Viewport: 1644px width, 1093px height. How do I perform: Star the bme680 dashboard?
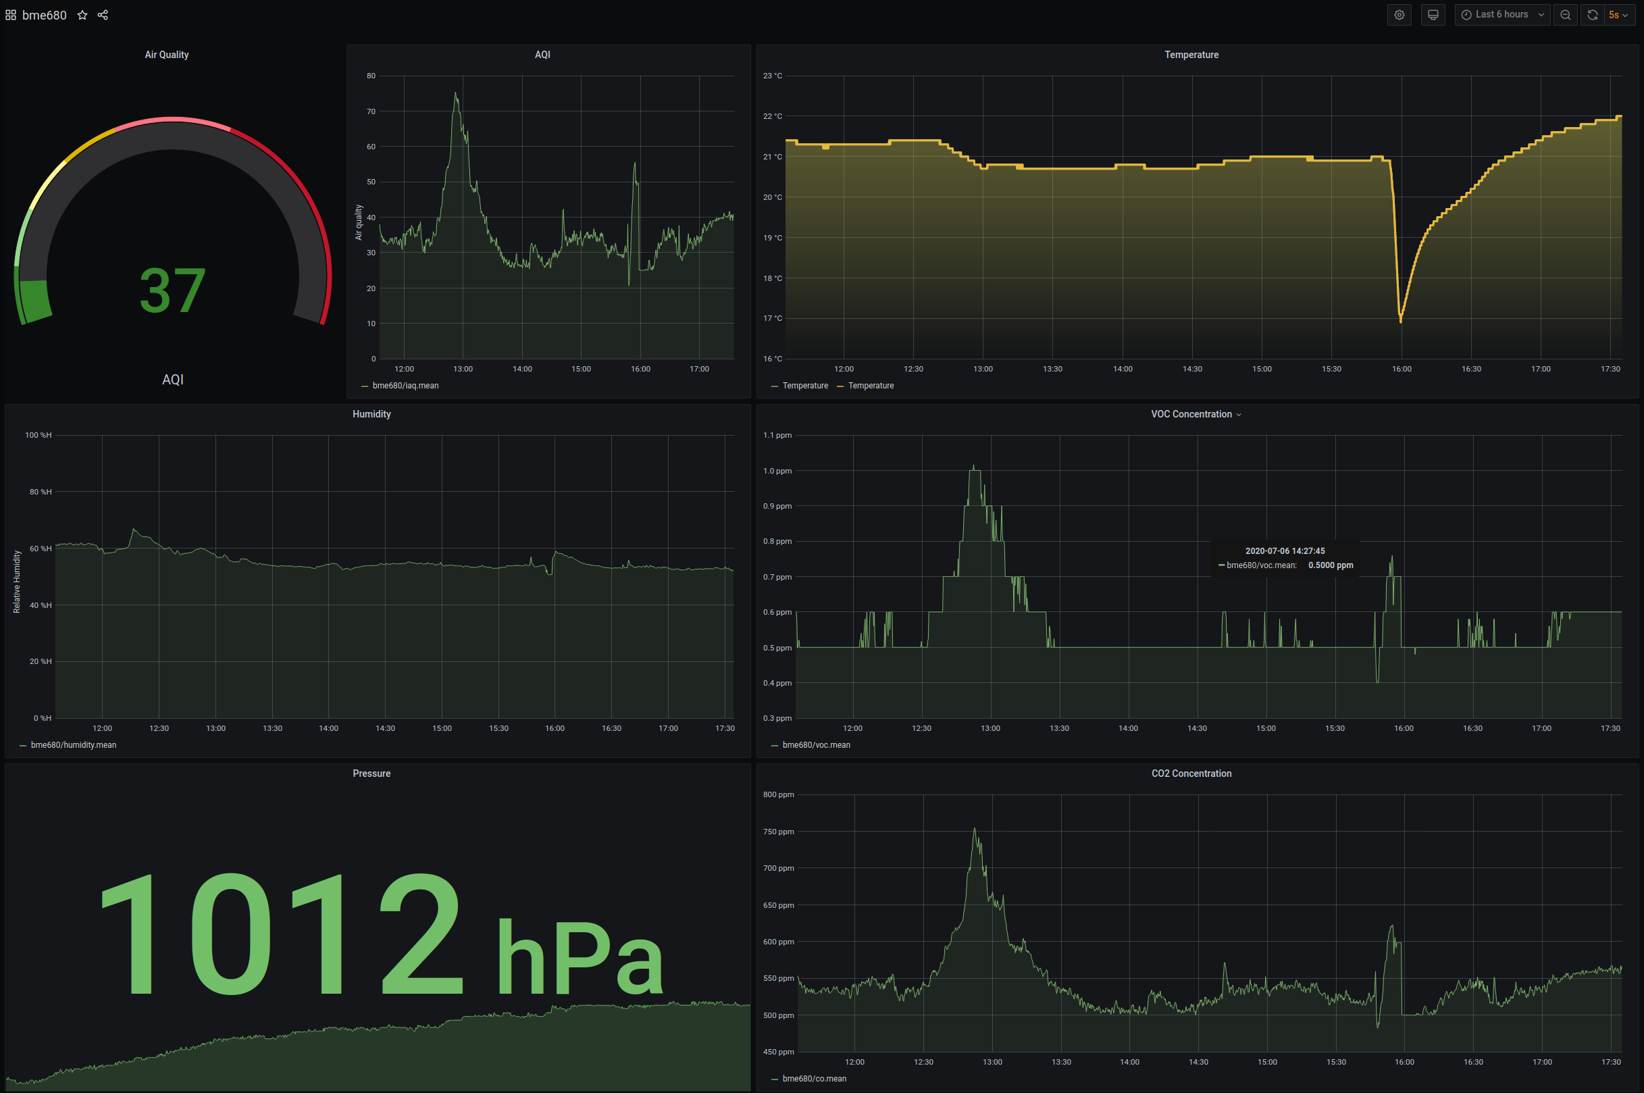(x=82, y=15)
